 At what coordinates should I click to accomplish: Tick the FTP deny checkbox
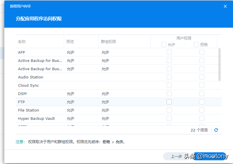click(x=202, y=102)
